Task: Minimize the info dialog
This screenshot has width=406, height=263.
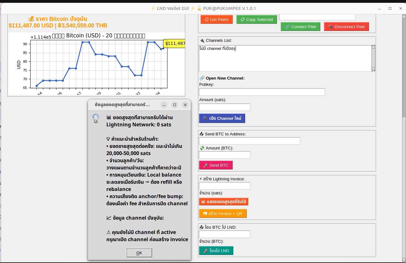Action: click(x=164, y=105)
